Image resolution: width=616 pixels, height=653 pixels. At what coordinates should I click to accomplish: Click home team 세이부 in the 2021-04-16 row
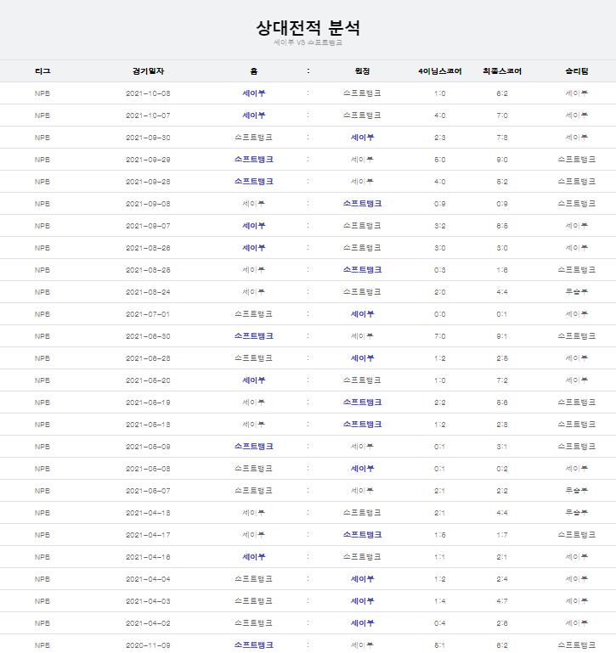pos(254,557)
